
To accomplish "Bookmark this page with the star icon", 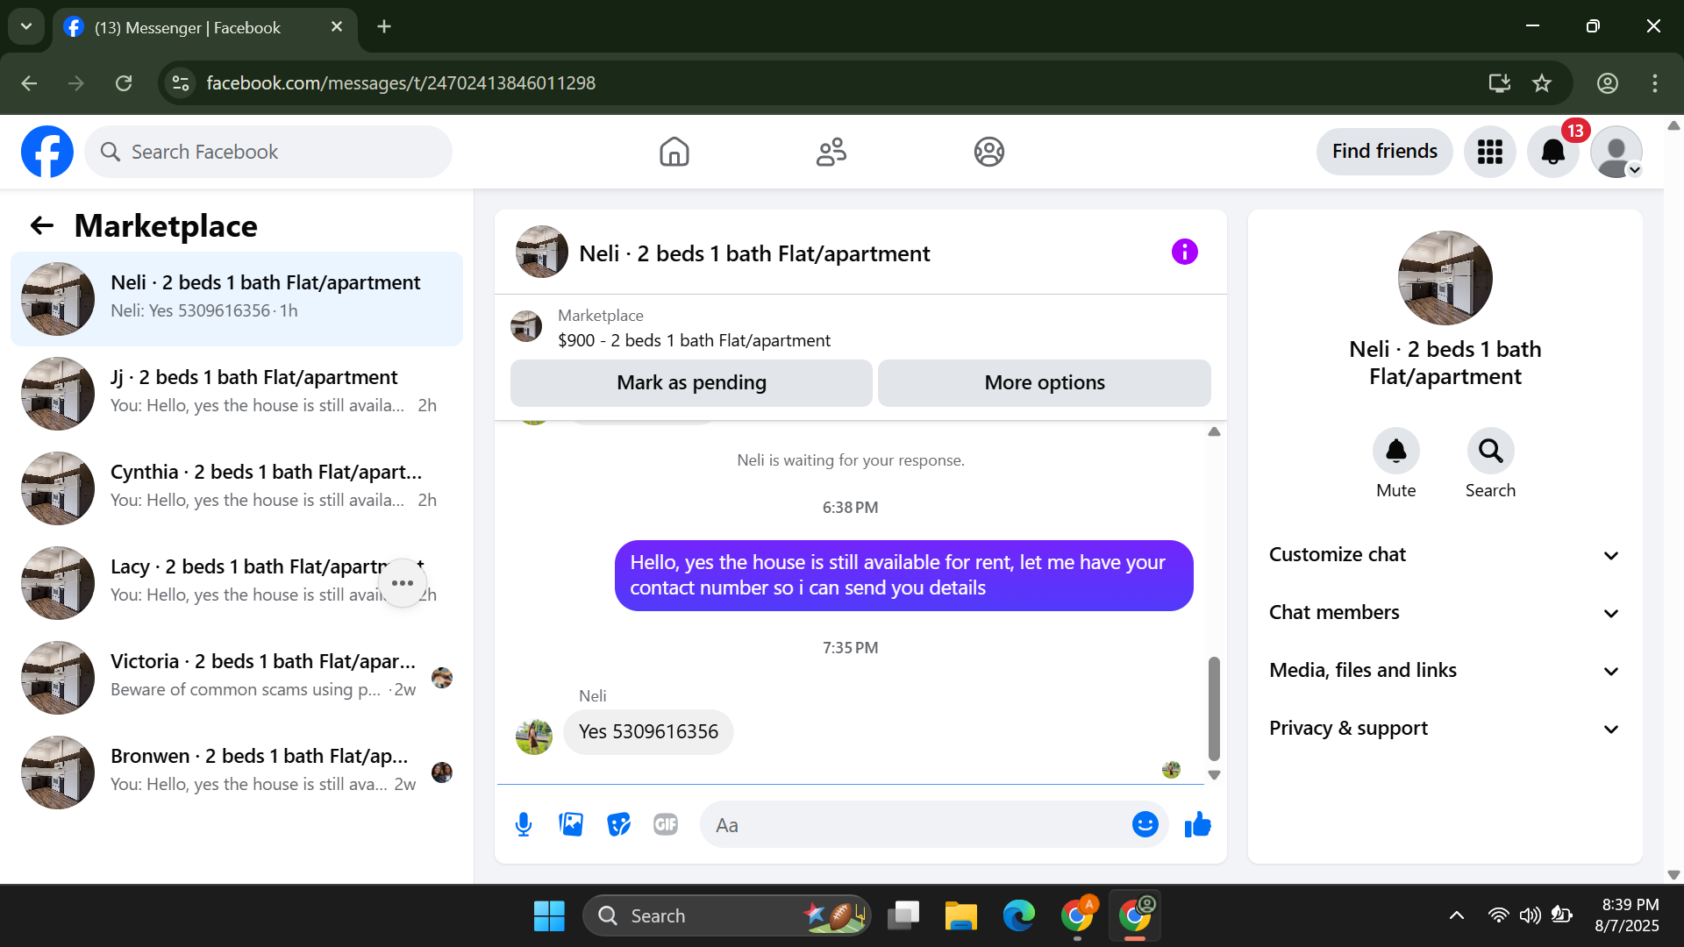I will coord(1542,83).
